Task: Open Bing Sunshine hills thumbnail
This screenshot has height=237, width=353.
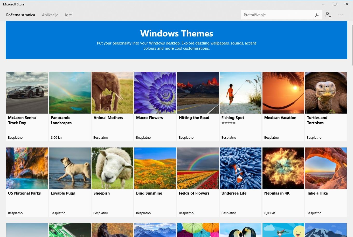Action: click(x=155, y=168)
